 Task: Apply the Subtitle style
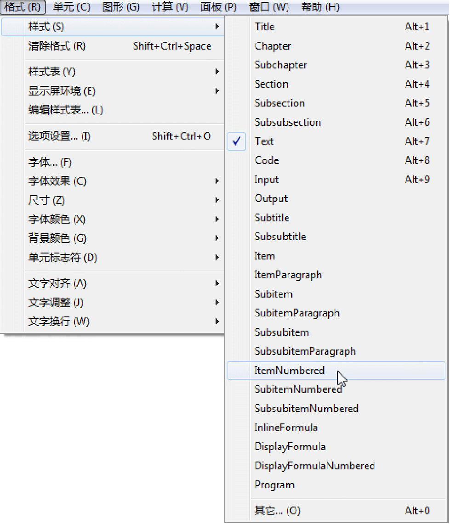click(x=336, y=218)
